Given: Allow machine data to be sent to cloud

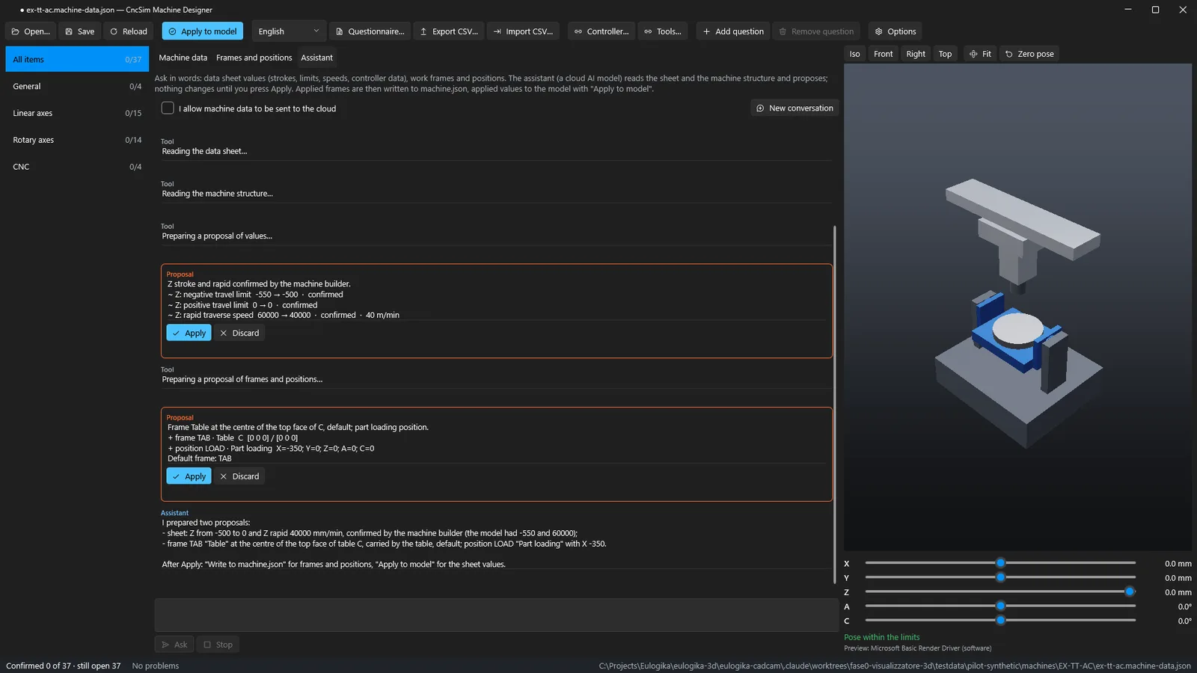Looking at the screenshot, I should [168, 108].
